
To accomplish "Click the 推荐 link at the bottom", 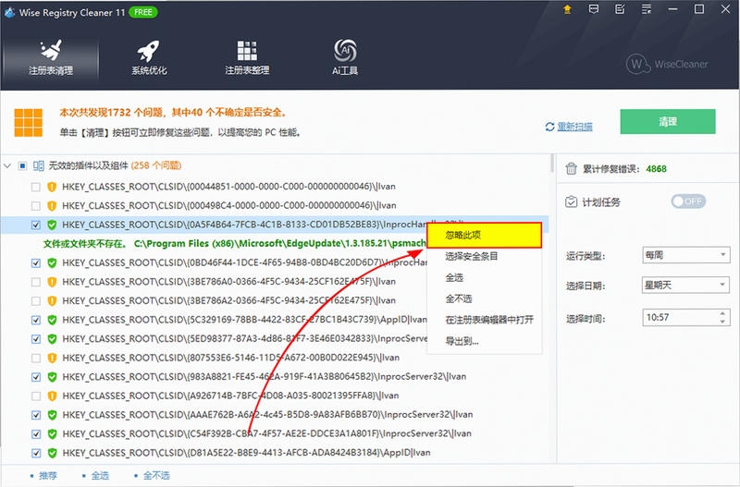I will 48,475.
